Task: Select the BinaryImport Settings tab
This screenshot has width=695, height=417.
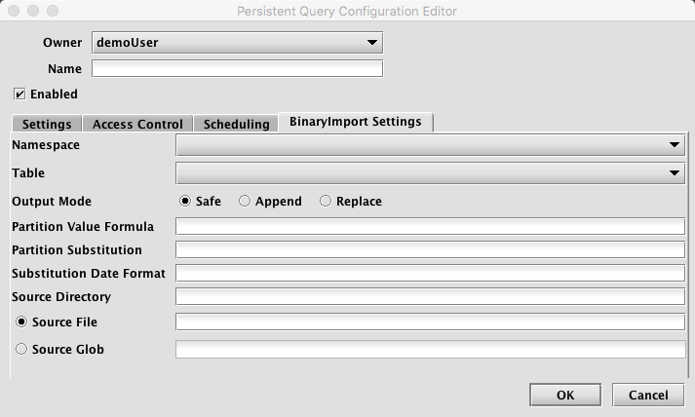Action: point(356,122)
